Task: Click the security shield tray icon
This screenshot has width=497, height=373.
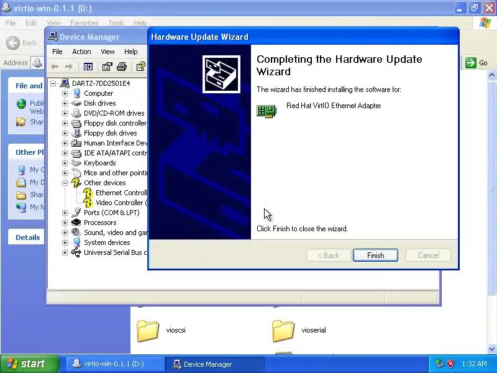Action: pyautogui.click(x=450, y=364)
